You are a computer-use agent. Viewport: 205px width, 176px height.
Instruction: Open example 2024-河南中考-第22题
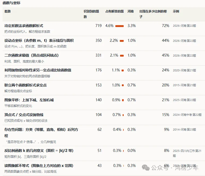click(x=187, y=115)
